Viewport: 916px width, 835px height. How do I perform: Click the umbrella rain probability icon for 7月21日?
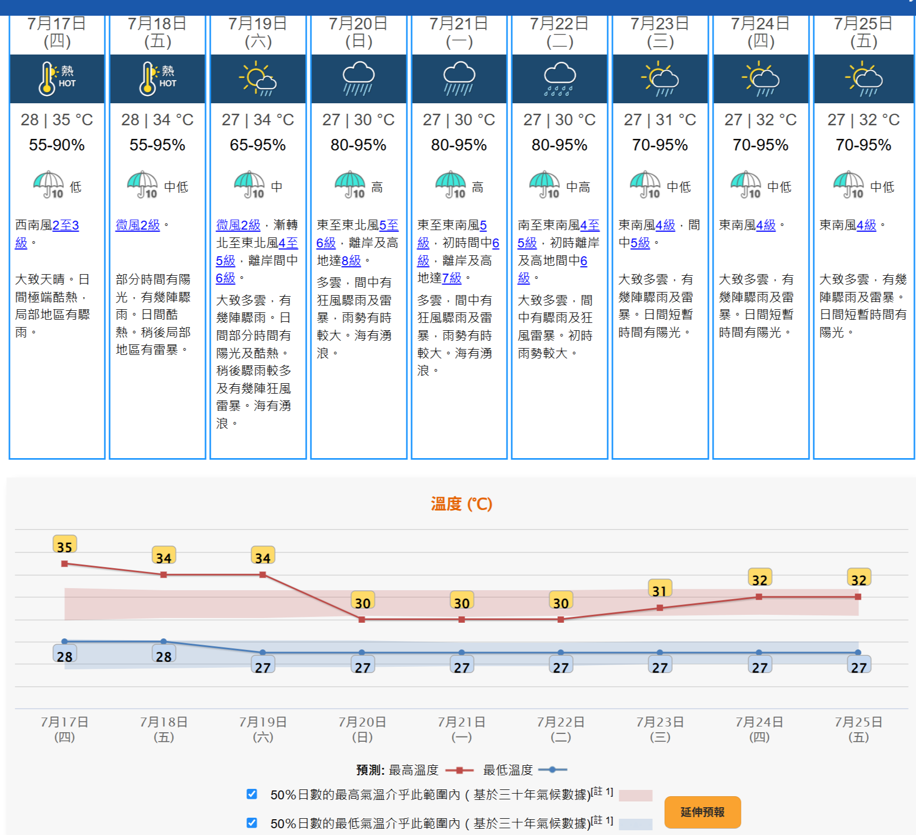tap(451, 185)
